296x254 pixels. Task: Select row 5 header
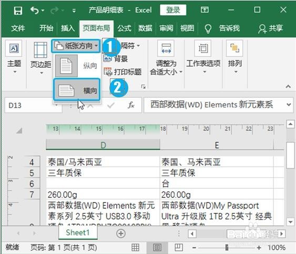[32, 173]
